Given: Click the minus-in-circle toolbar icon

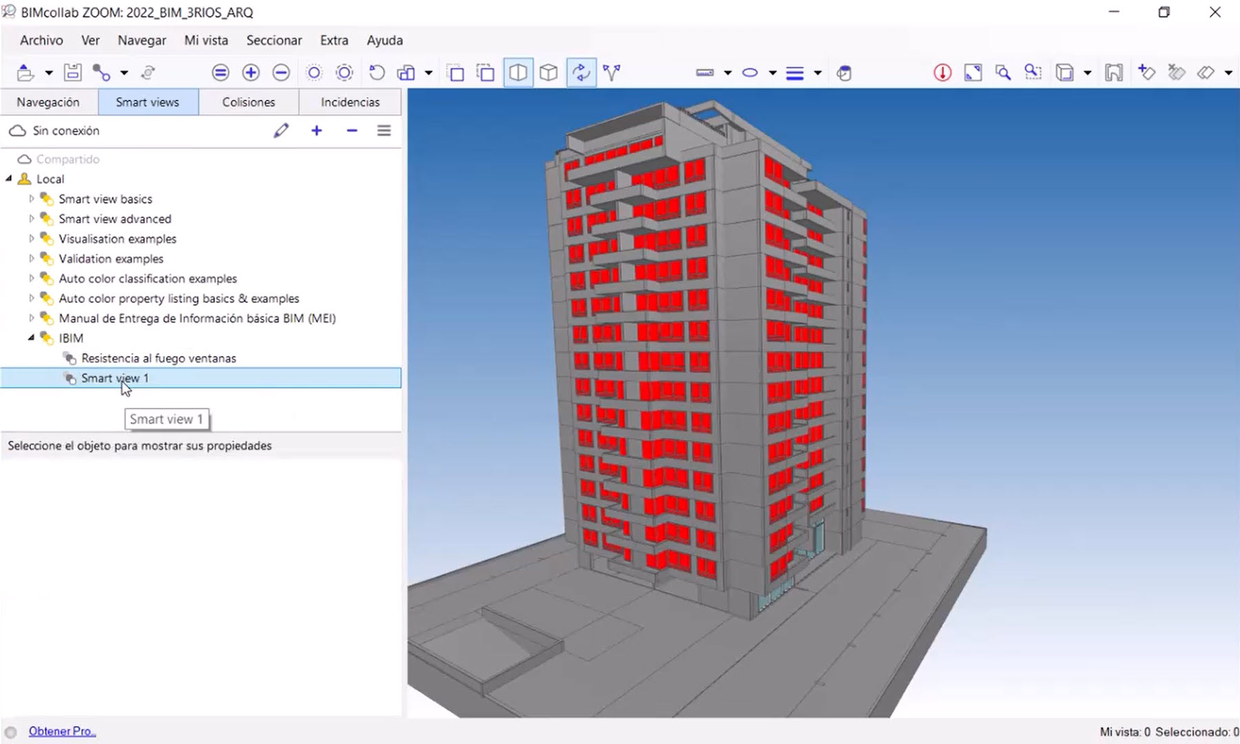Looking at the screenshot, I should point(281,72).
